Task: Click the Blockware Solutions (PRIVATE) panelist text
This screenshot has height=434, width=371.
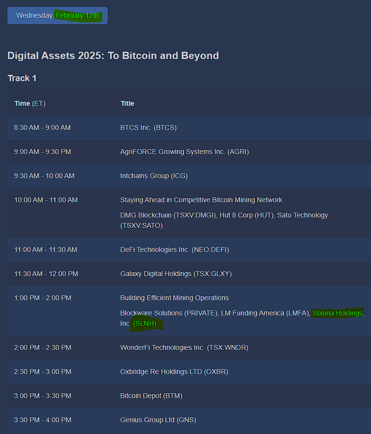Action: pyautogui.click(x=169, y=313)
